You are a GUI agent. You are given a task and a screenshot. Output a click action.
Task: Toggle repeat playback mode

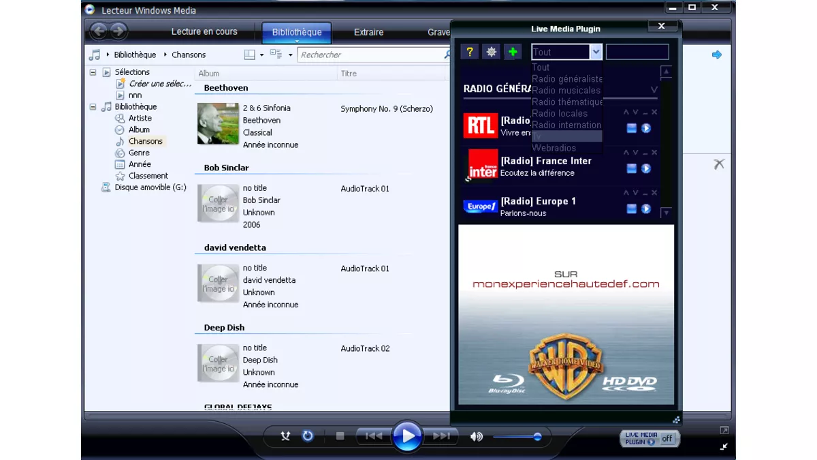(308, 436)
